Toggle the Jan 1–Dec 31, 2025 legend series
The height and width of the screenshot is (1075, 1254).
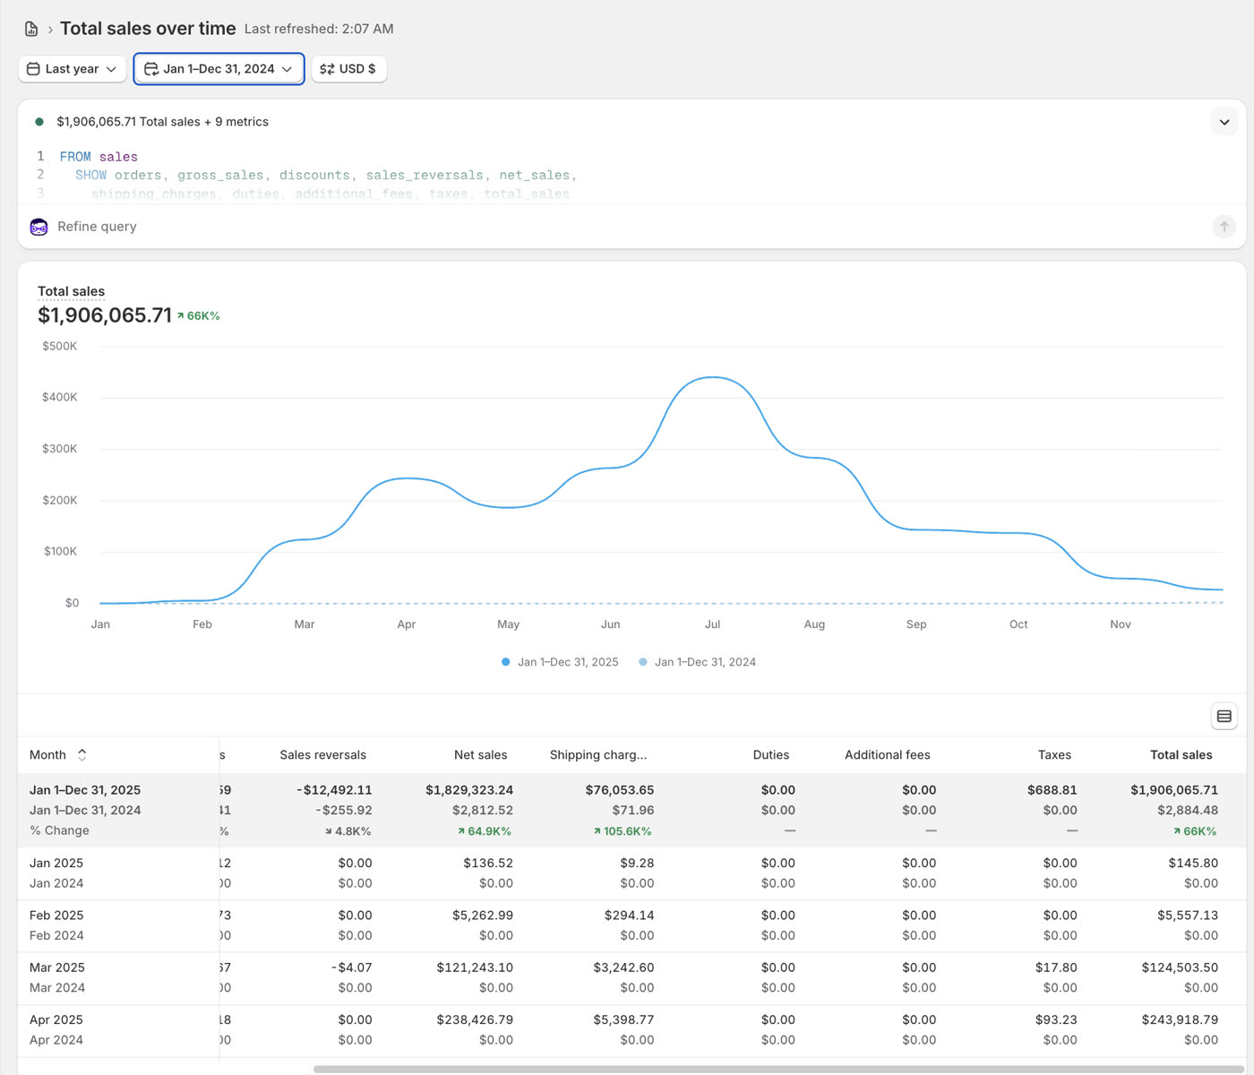coord(560,662)
